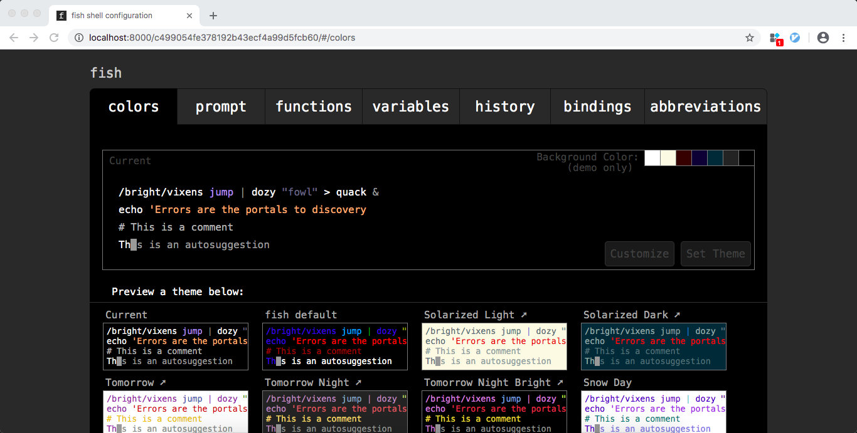Preview the Solarized Light theme
This screenshot has width=857, height=433.
[495, 347]
